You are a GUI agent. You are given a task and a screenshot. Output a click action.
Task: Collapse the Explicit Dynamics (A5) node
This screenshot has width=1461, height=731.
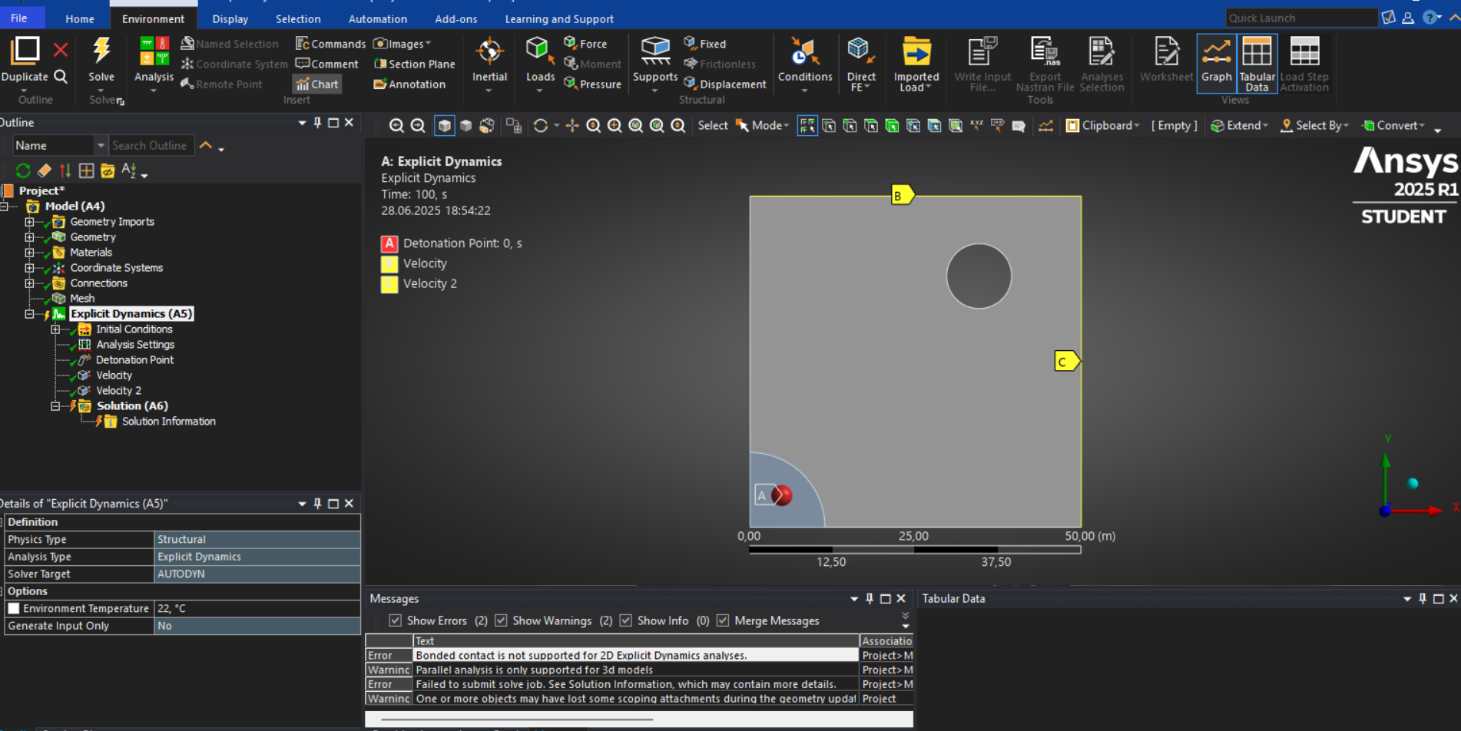coord(29,314)
